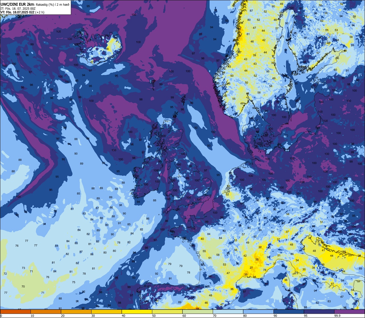Click the "(+2 h)" forecast offset text
The width and height of the screenshot is (365, 318).
tap(40, 12)
